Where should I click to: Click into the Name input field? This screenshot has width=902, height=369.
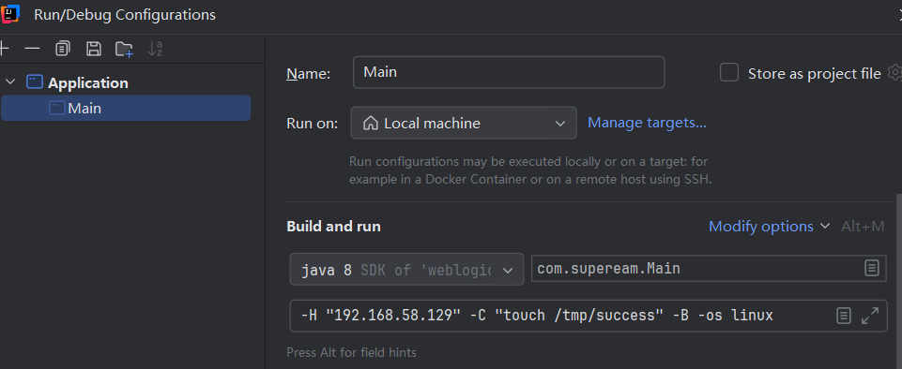[x=509, y=72]
